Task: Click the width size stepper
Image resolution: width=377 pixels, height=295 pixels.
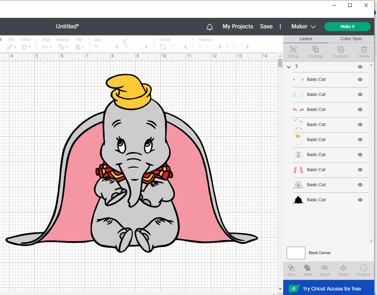Action: [117, 47]
